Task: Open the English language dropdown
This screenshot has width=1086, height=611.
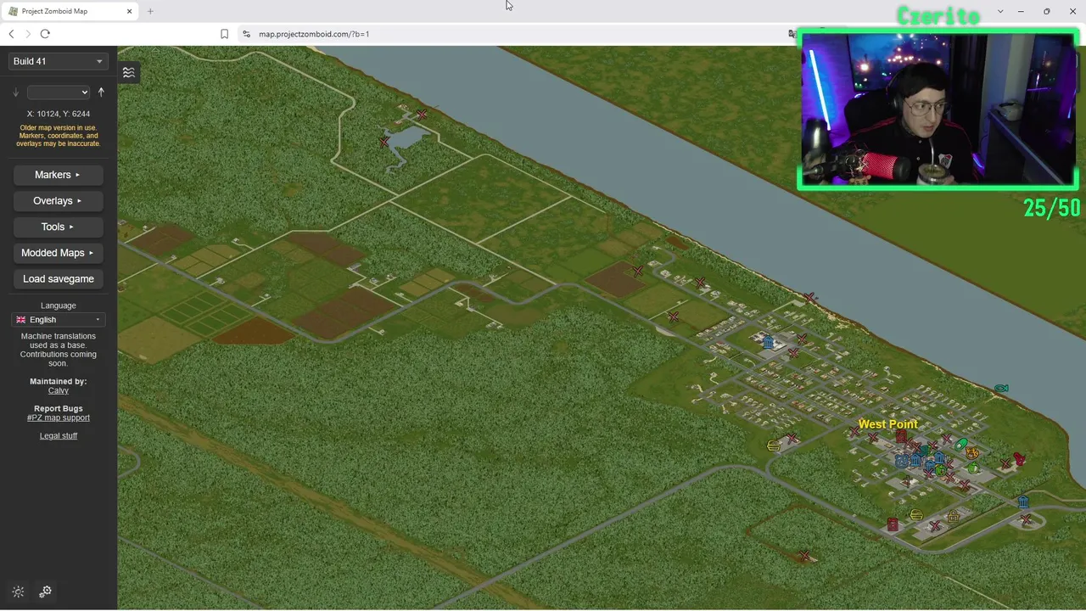Action: click(59, 320)
